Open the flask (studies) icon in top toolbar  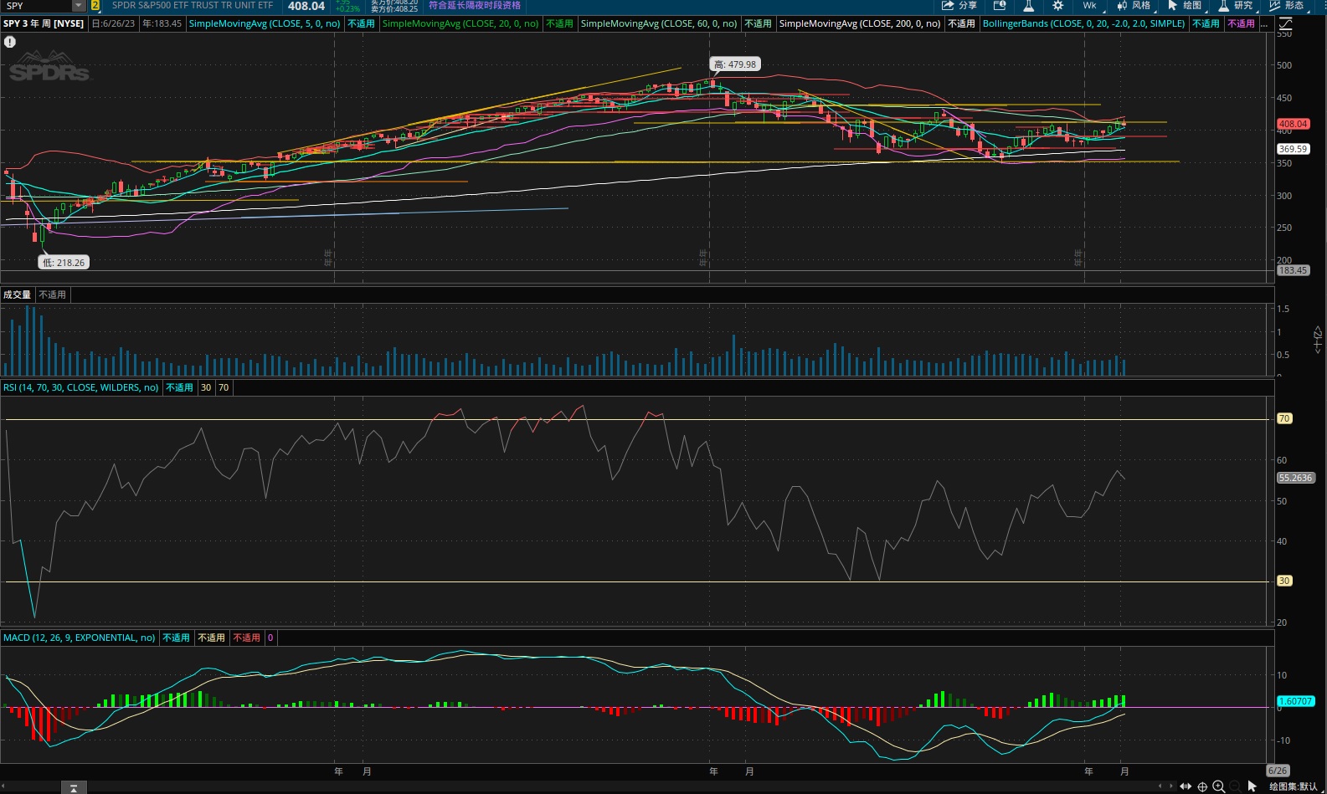(1029, 5)
